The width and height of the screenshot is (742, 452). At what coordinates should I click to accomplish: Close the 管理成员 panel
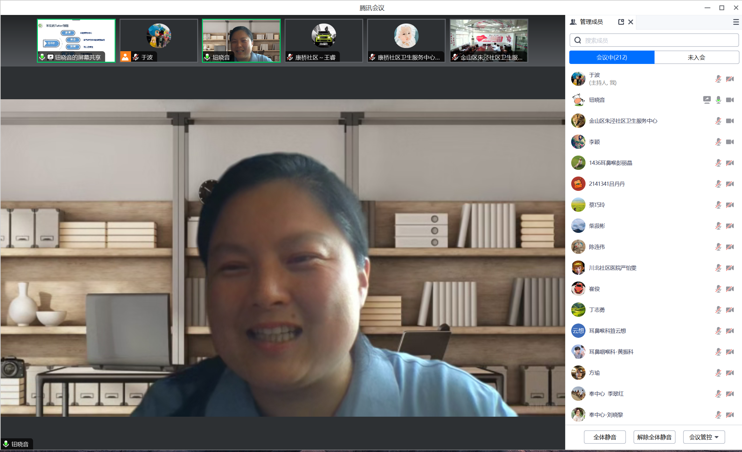(631, 22)
